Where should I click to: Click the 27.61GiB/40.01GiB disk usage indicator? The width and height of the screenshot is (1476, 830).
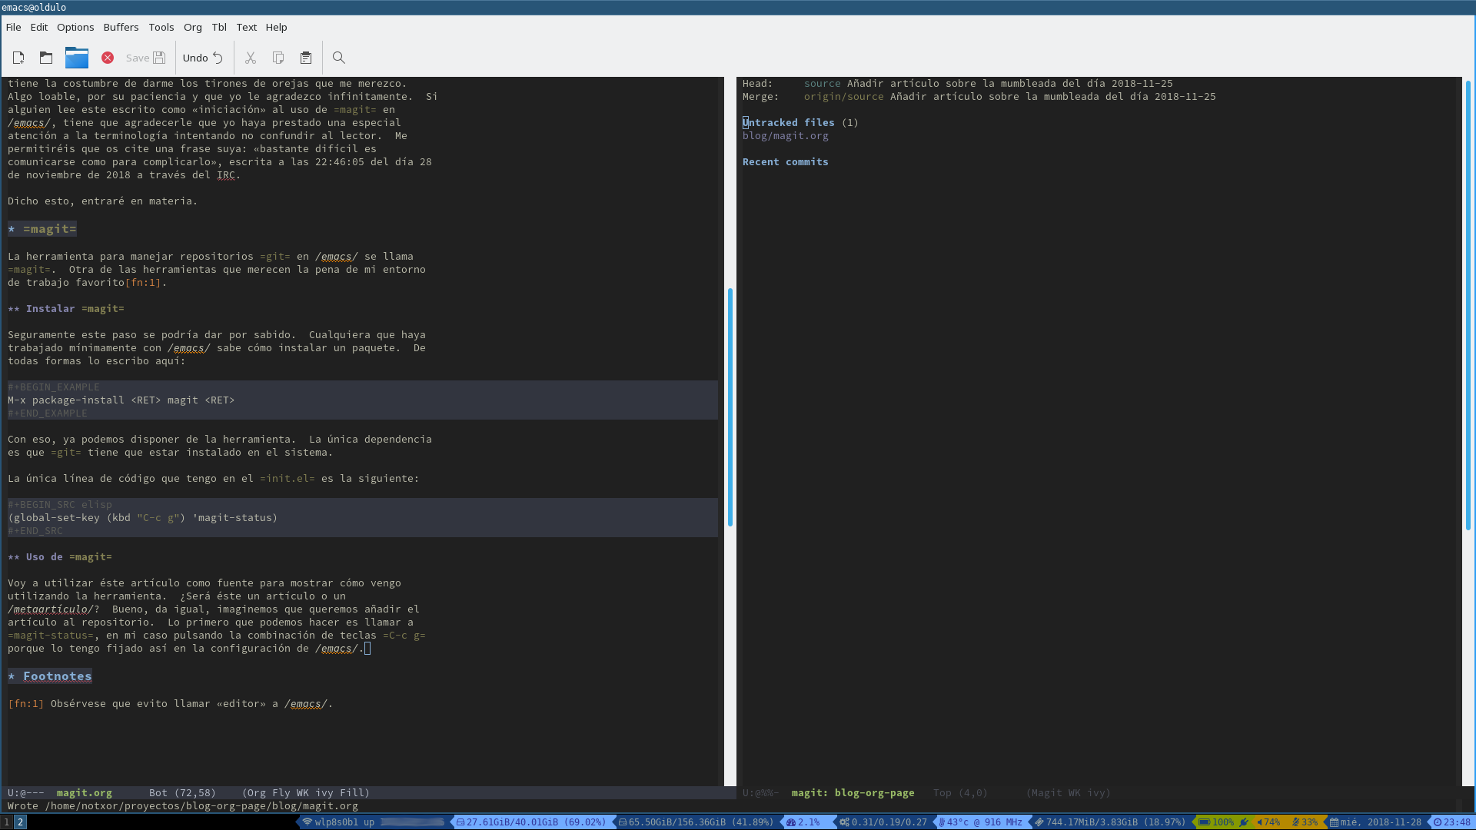[x=530, y=822]
